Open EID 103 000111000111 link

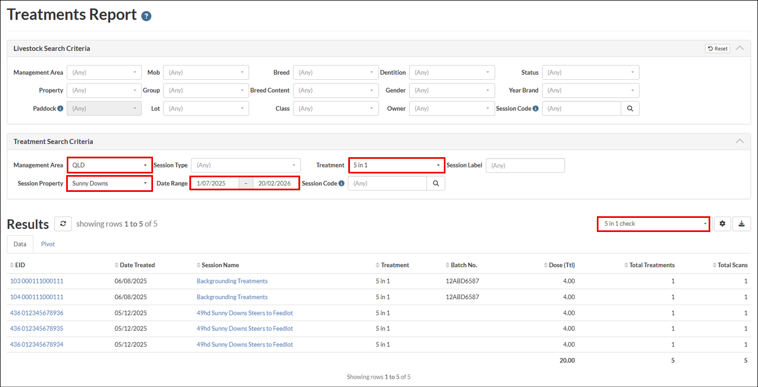(x=37, y=281)
